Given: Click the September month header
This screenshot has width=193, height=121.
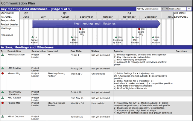Looking at the screenshot, I should [x=86, y=17].
